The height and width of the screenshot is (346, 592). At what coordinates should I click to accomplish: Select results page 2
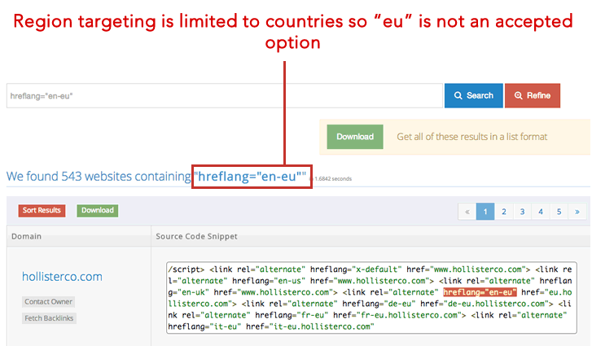click(x=504, y=212)
